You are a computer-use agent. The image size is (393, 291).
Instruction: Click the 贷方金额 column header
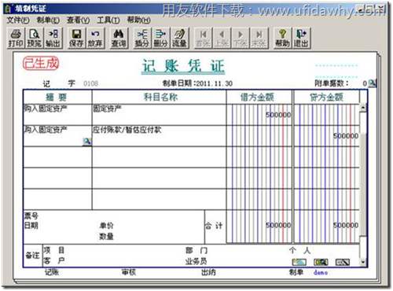point(326,97)
